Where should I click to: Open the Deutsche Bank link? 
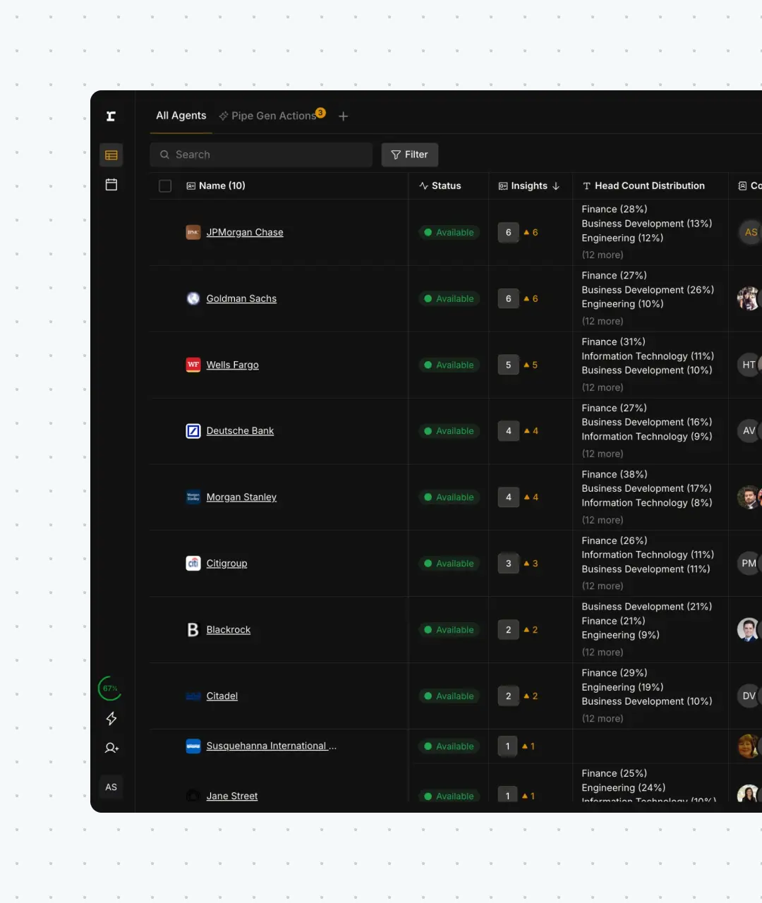click(x=240, y=431)
